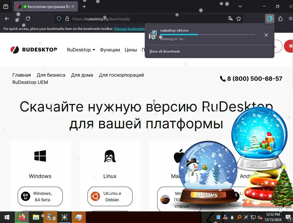Image resolution: width=293 pixels, height=223 pixels.
Task: Click the download progress bar
Action: (x=208, y=35)
